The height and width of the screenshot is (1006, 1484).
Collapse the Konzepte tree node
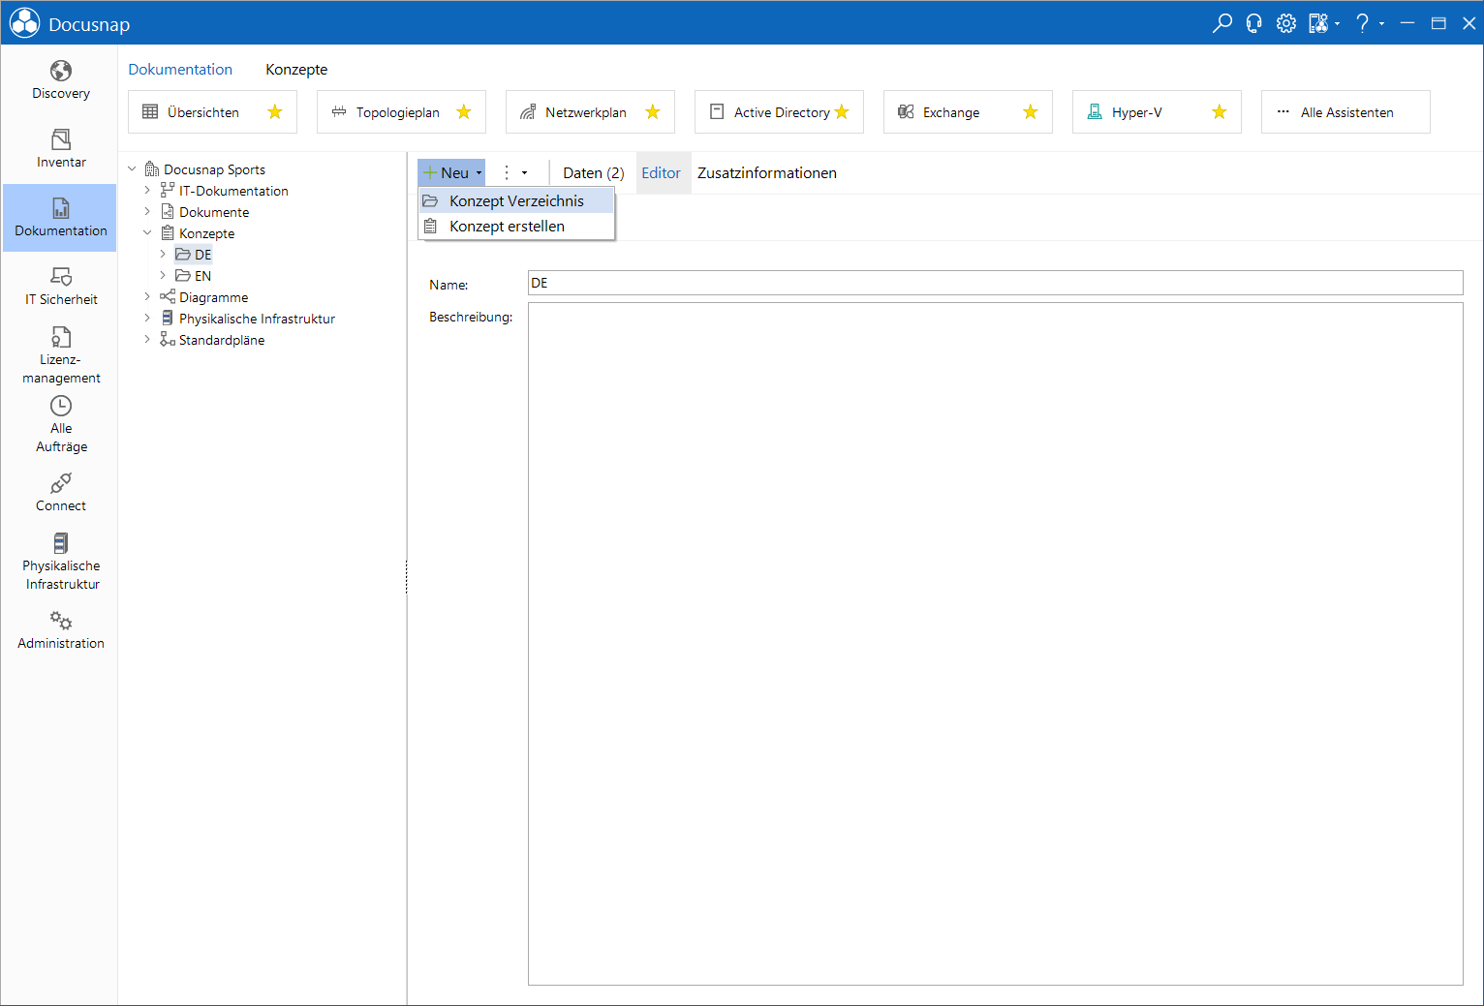tap(147, 233)
